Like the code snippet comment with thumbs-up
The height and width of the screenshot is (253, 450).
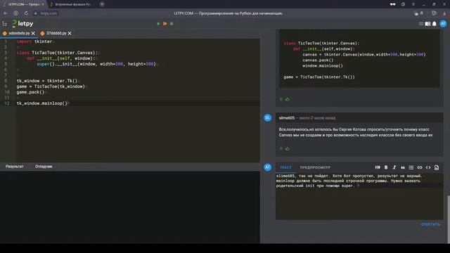288,99
